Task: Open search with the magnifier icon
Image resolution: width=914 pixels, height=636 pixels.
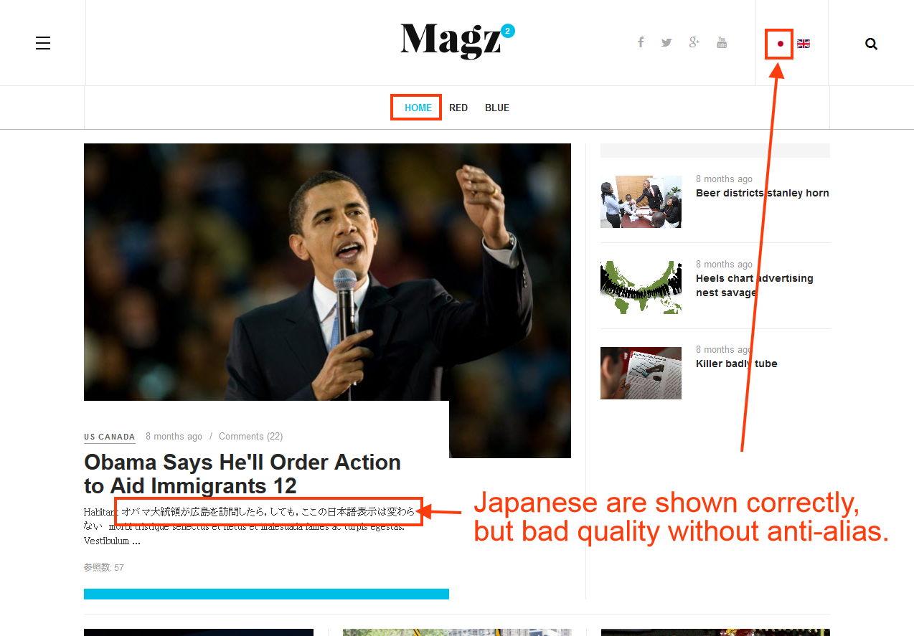Action: (x=871, y=44)
